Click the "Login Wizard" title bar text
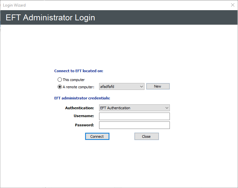Viewport: 238px width, 188px height. (14, 5)
